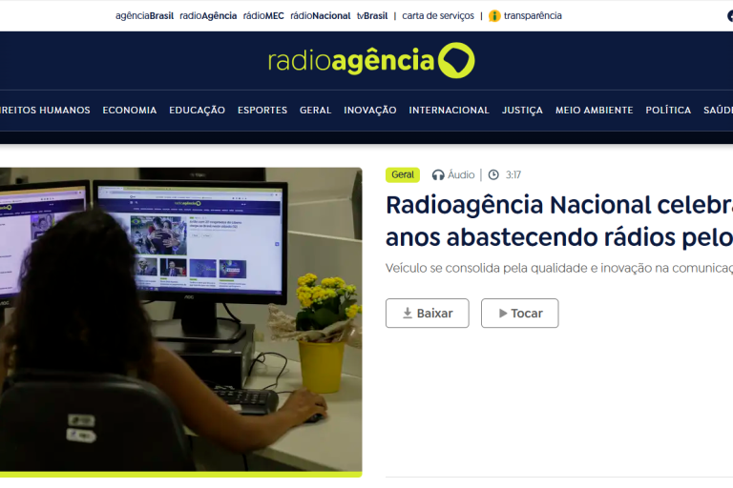The image size is (733, 488).
Task: Open the tvBrasil link
Action: click(x=372, y=16)
